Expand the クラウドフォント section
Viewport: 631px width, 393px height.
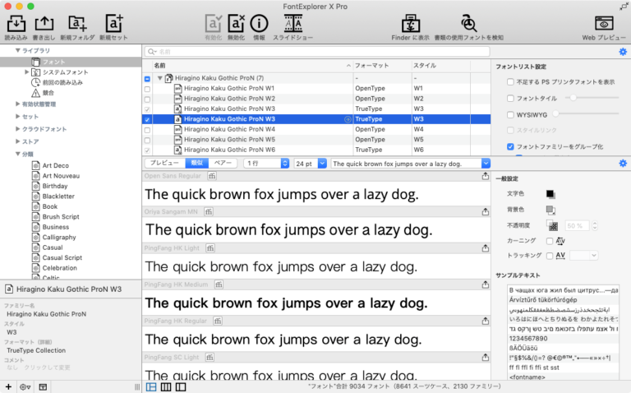pos(18,129)
